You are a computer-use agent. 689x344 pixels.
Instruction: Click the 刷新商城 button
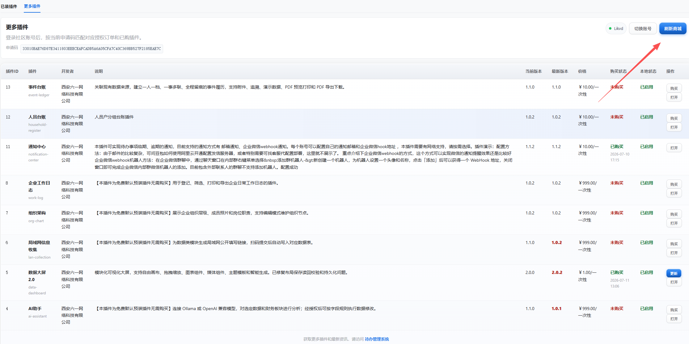673,28
